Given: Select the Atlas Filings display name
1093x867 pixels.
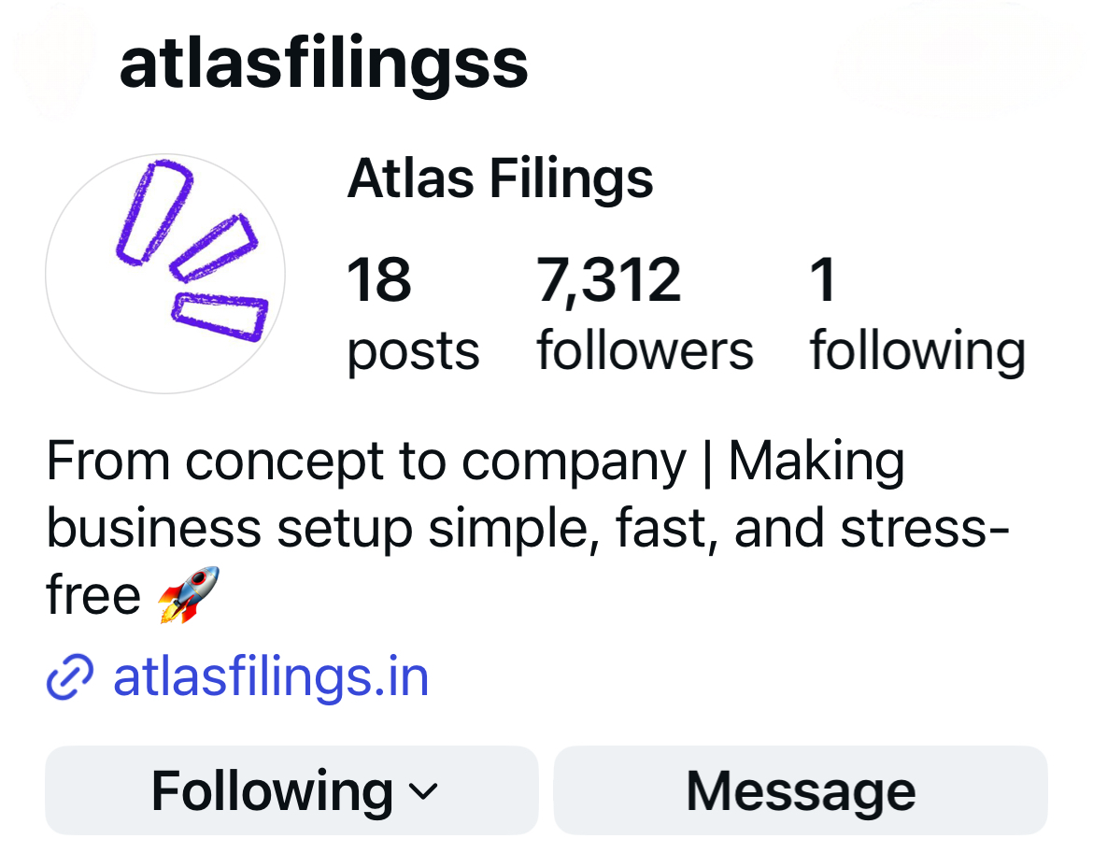Looking at the screenshot, I should point(500,178).
